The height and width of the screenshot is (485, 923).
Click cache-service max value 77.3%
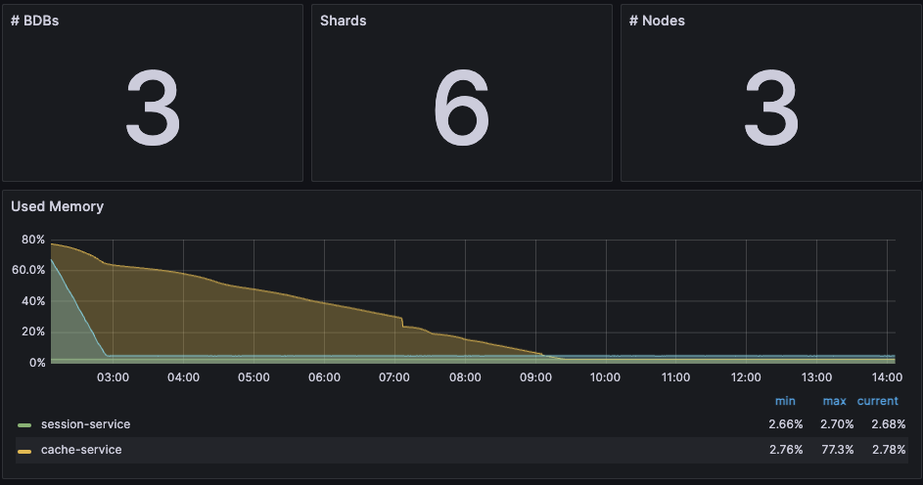pos(838,450)
